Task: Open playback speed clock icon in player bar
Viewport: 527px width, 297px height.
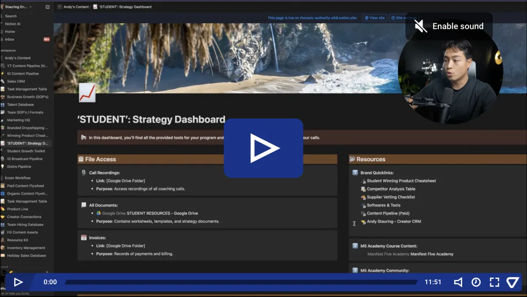Action: [476, 282]
